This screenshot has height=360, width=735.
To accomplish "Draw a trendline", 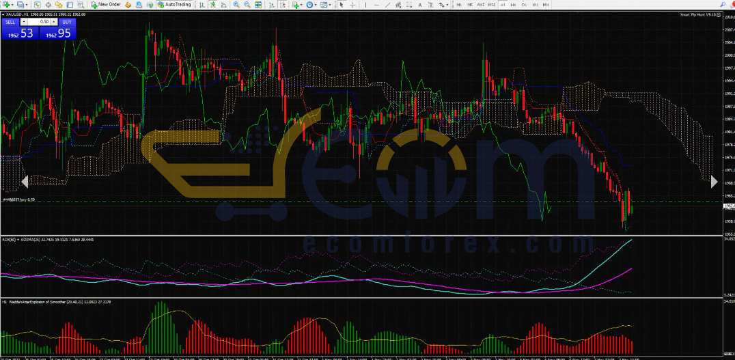I will (x=388, y=5).
